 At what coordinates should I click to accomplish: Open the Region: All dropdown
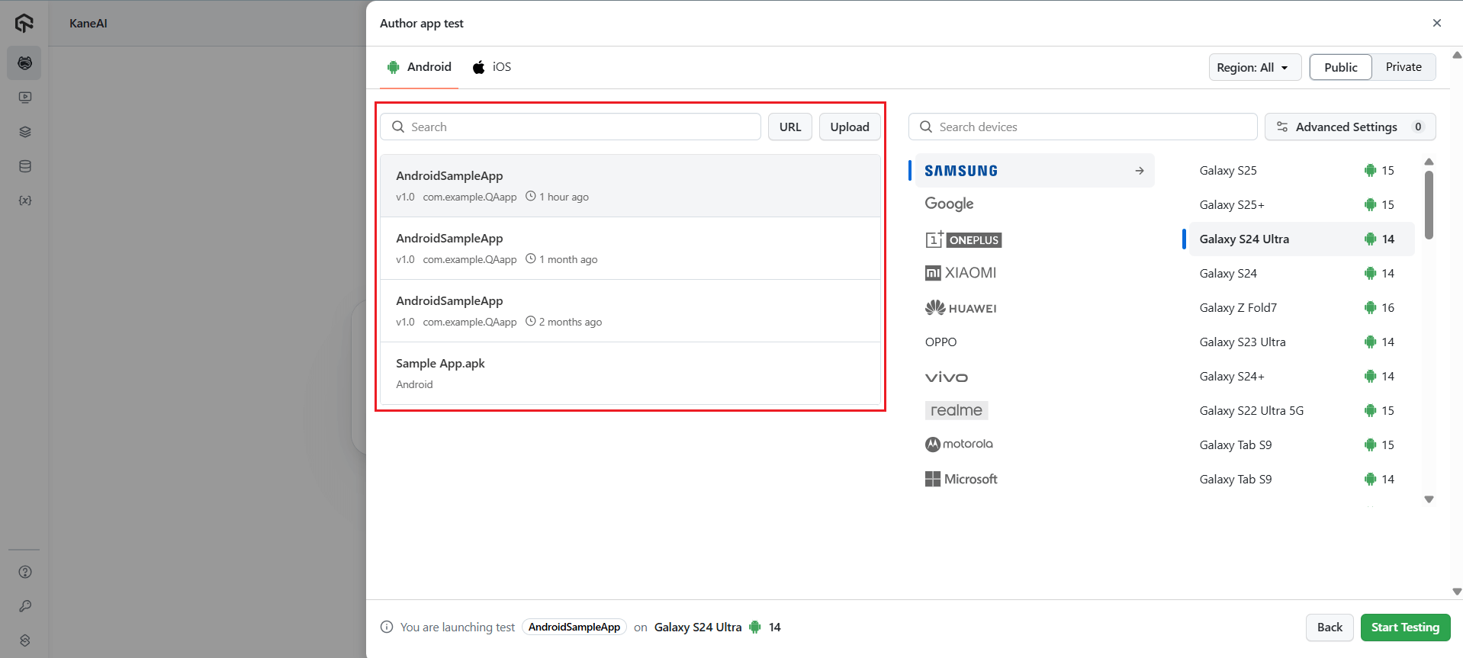tap(1253, 67)
